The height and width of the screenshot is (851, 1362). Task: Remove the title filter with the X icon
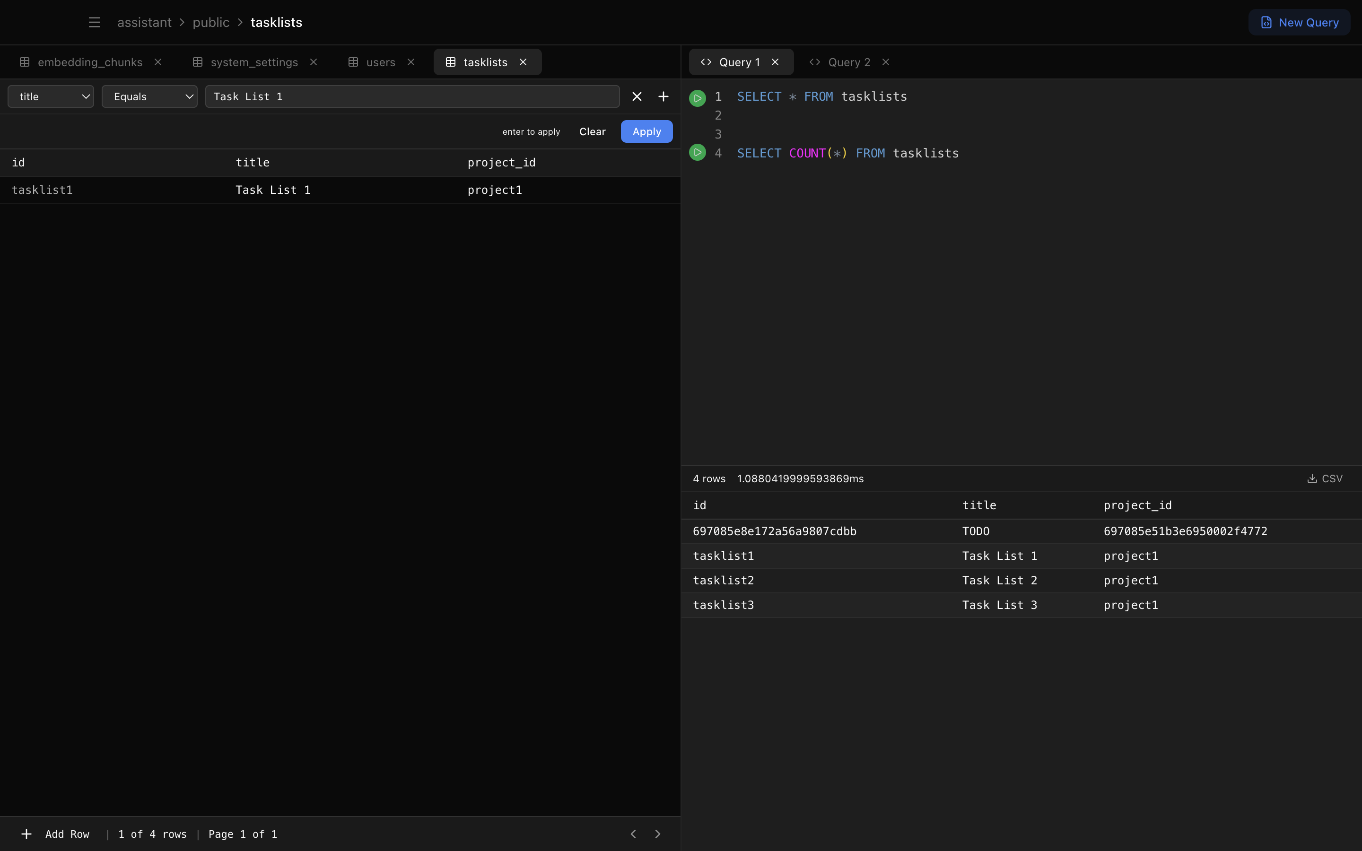[x=637, y=97]
